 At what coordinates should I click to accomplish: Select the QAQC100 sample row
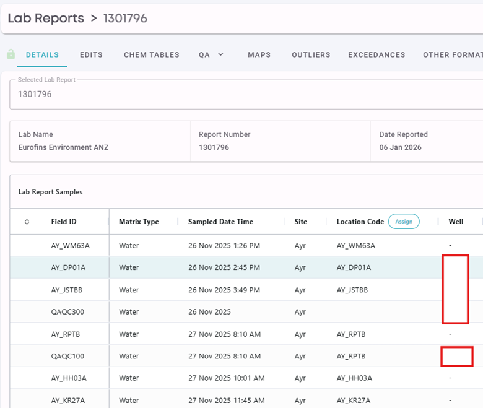point(246,356)
